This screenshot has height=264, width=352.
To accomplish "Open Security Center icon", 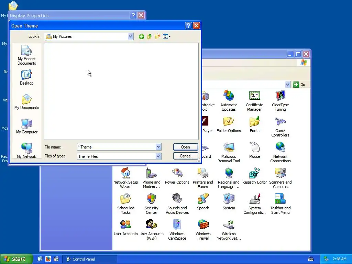I will pos(151,204).
